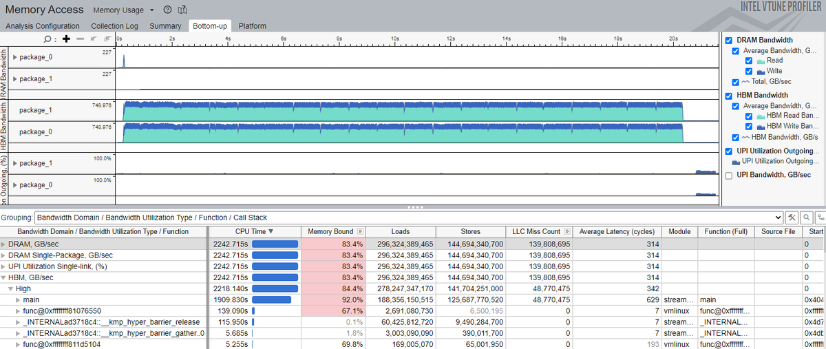Select the func@0xffffffff811d5104 row

click(413, 343)
